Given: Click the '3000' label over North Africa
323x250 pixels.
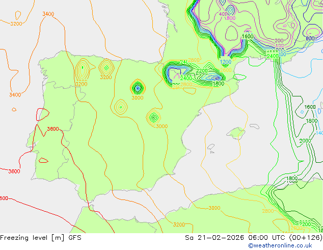Looking at the screenshot, I should 214,208.
